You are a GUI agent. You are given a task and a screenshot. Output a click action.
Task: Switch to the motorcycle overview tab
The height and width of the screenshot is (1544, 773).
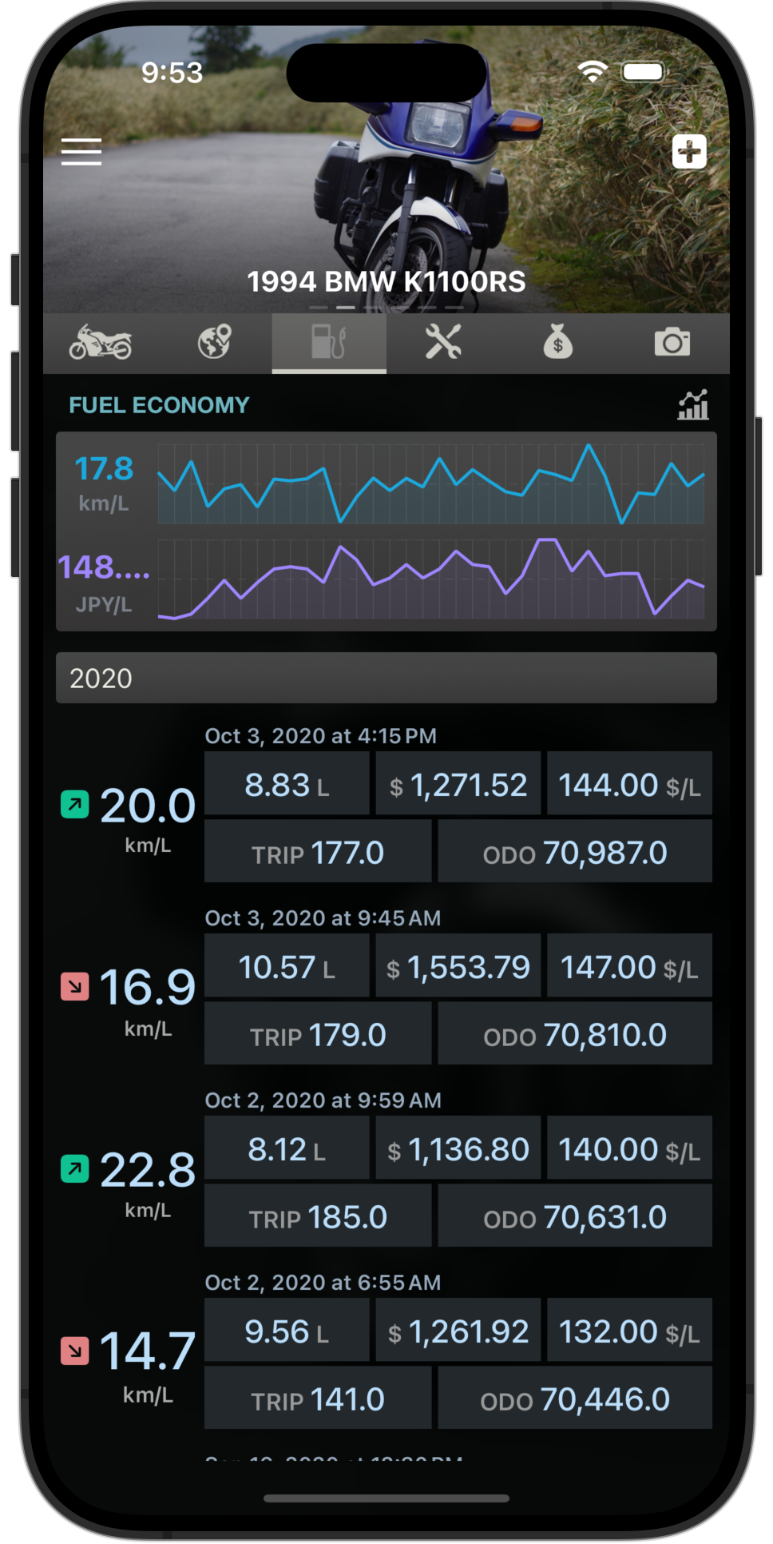[x=100, y=343]
